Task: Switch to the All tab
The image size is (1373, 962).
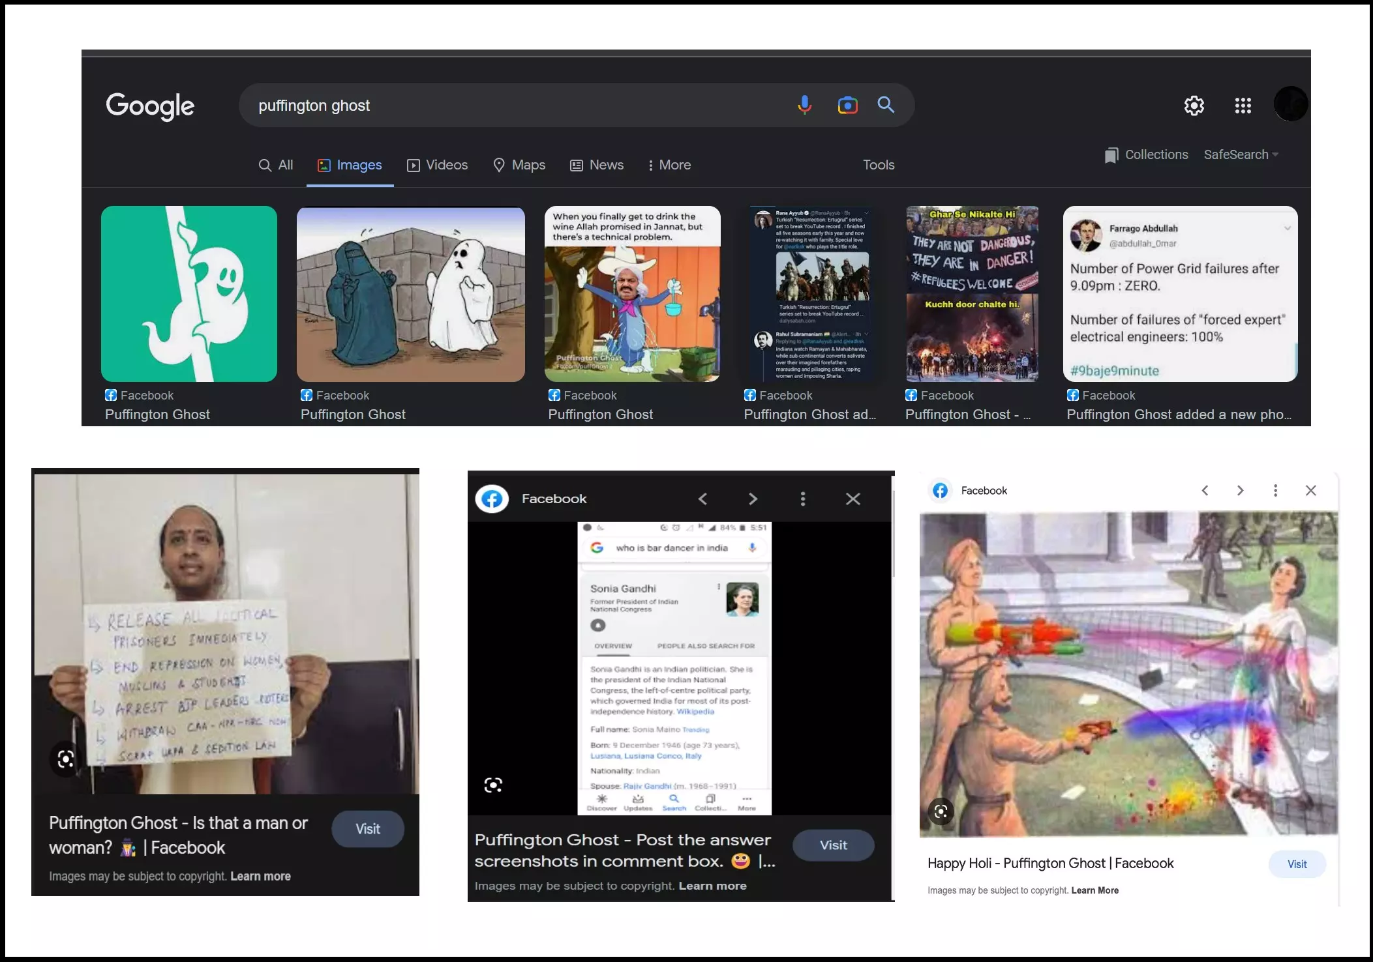Action: point(276,165)
